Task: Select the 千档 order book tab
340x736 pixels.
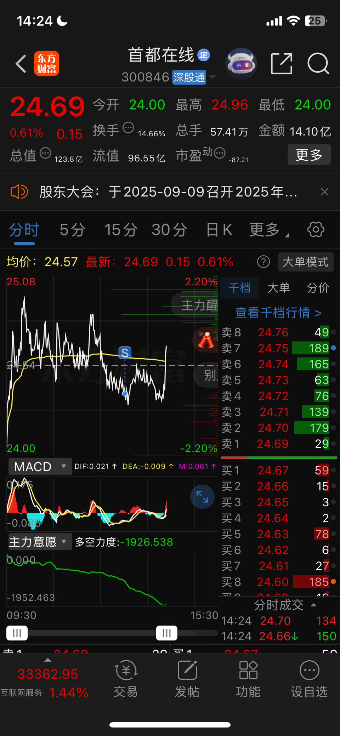Action: tap(240, 288)
